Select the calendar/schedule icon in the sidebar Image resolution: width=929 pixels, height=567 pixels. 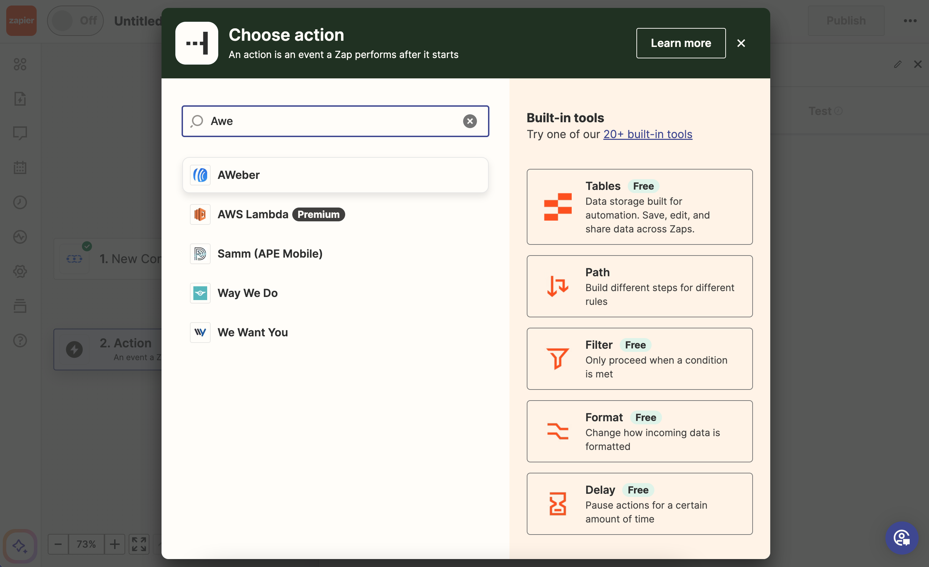tap(20, 167)
